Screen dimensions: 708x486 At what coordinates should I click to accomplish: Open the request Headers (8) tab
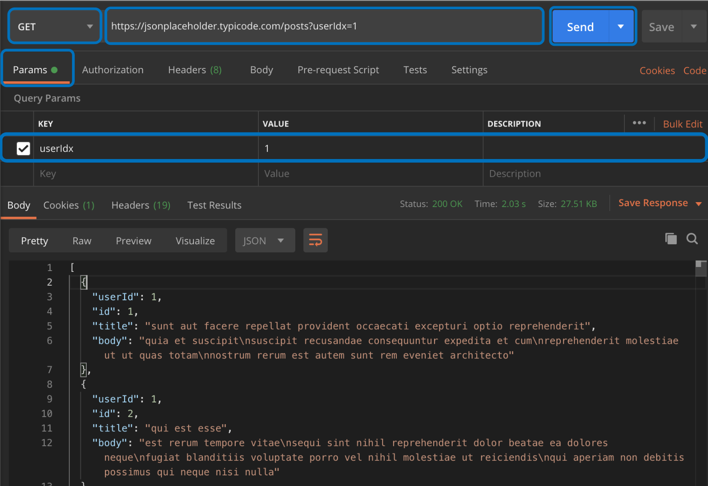tap(195, 70)
